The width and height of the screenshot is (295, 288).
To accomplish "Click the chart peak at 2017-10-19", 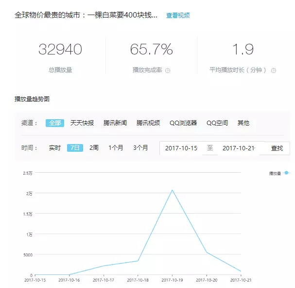I will point(172,190).
